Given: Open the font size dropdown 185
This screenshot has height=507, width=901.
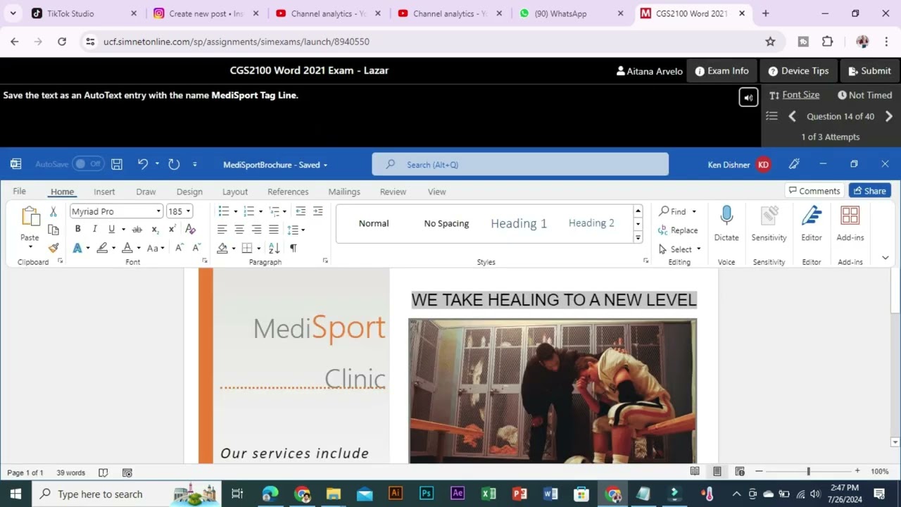Looking at the screenshot, I should click(188, 211).
